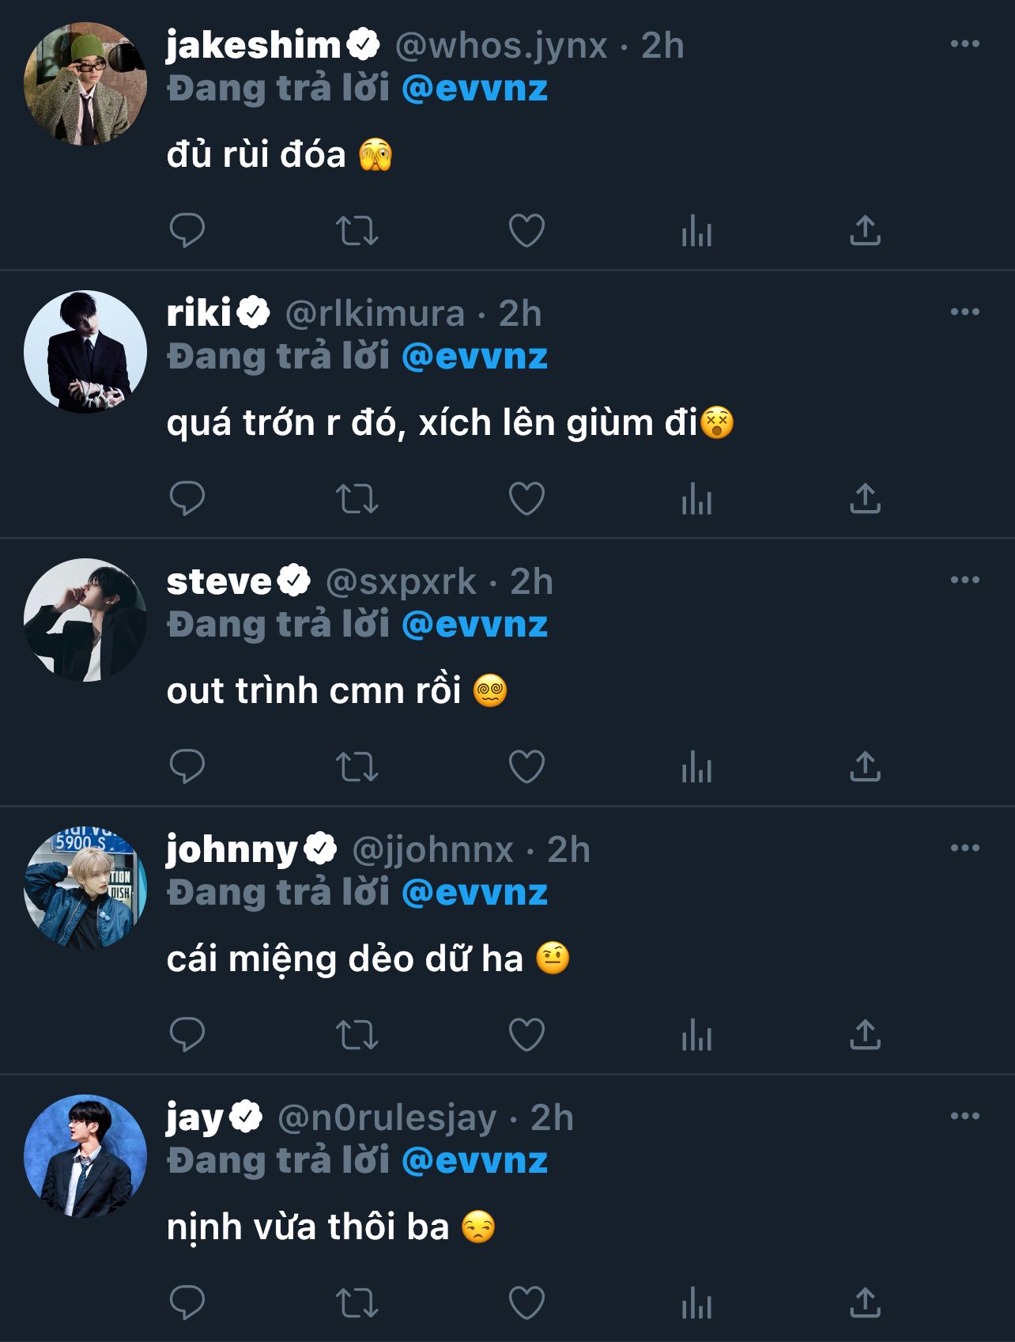This screenshot has width=1015, height=1342.
Task: Like steve's tweet with the heart
Action: pos(526,767)
